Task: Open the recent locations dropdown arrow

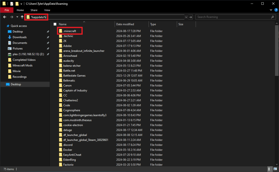Action: point(17,17)
